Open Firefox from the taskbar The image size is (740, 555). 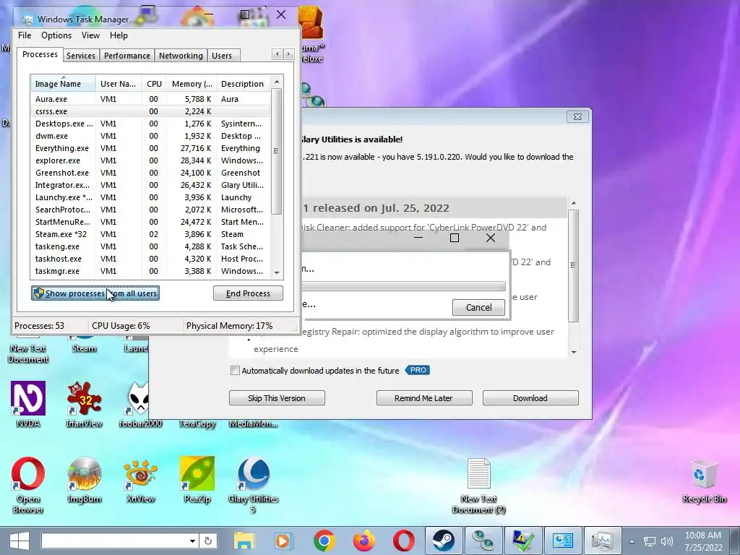click(x=364, y=541)
